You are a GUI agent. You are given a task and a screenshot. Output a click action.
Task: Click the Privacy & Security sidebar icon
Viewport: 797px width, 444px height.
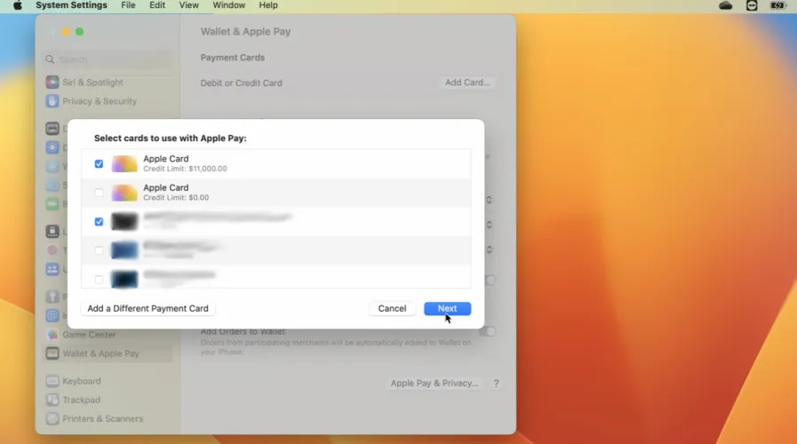(x=52, y=101)
